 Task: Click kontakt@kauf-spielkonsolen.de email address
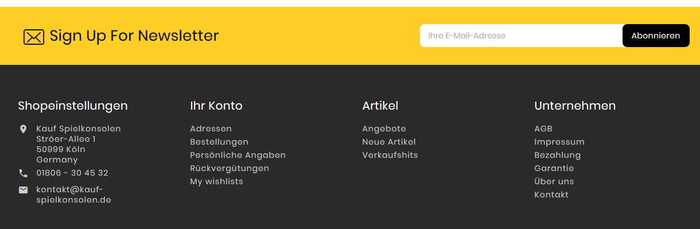point(73,195)
